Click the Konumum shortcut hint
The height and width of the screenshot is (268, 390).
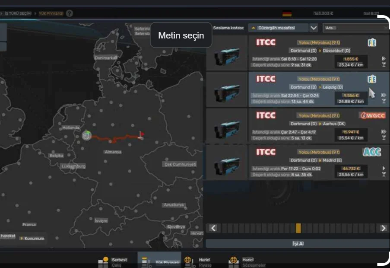[x=32, y=238]
